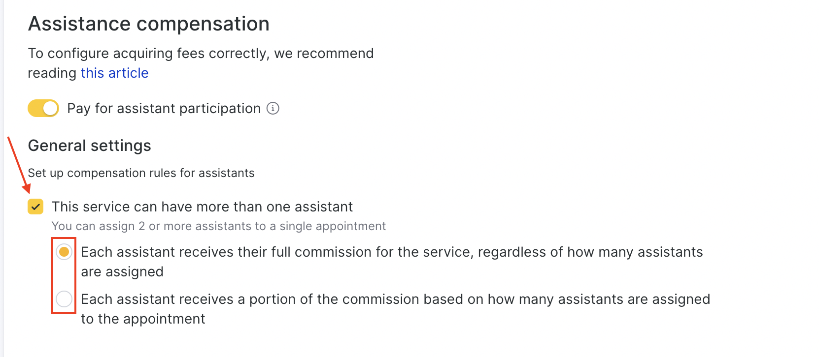
Task: Click the 'are assigned' line of the first option
Action: click(122, 271)
